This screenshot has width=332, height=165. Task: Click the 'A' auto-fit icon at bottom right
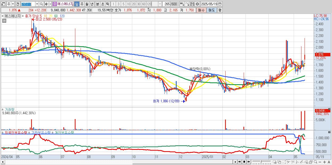tap(329, 162)
